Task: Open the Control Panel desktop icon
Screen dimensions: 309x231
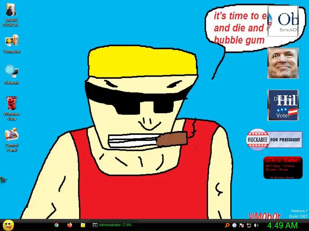Action: point(12,140)
